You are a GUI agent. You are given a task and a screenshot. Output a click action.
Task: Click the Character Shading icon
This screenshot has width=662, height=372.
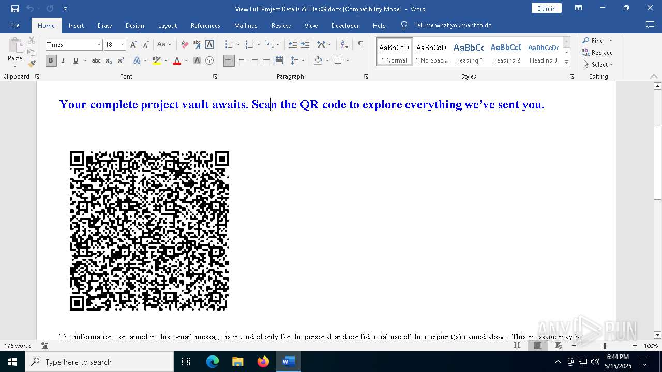coord(197,61)
